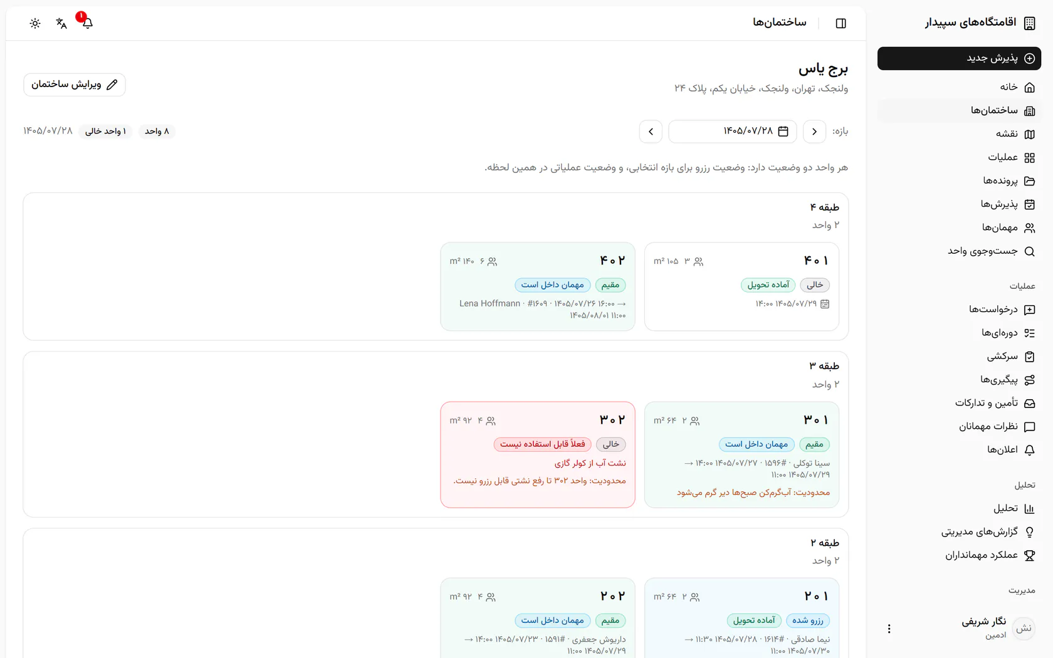Click the سرکشی clipboard icon
The width and height of the screenshot is (1053, 658).
[1029, 357]
